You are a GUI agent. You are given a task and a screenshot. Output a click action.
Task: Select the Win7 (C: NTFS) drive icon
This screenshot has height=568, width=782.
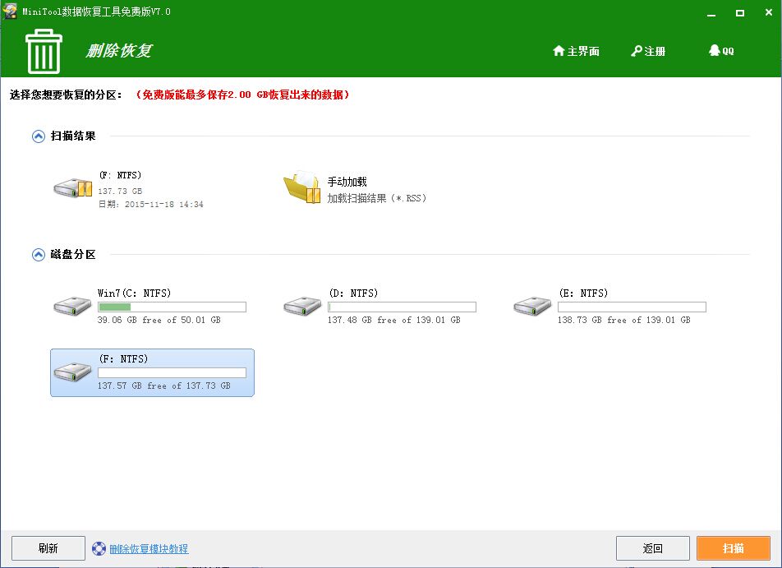(72, 306)
